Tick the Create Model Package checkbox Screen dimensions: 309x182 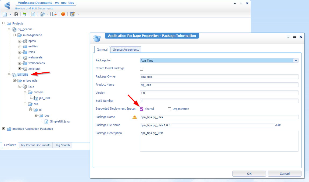[142, 69]
